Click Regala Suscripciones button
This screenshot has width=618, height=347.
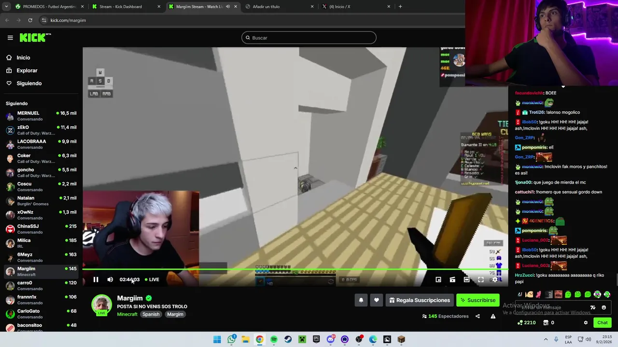pyautogui.click(x=419, y=300)
